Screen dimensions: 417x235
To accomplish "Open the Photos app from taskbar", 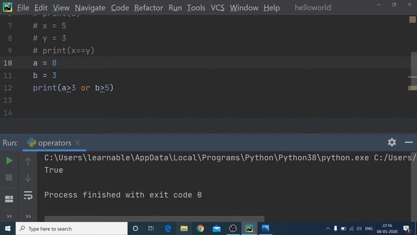I will point(265,228).
